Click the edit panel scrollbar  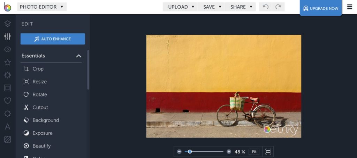click(x=88, y=70)
